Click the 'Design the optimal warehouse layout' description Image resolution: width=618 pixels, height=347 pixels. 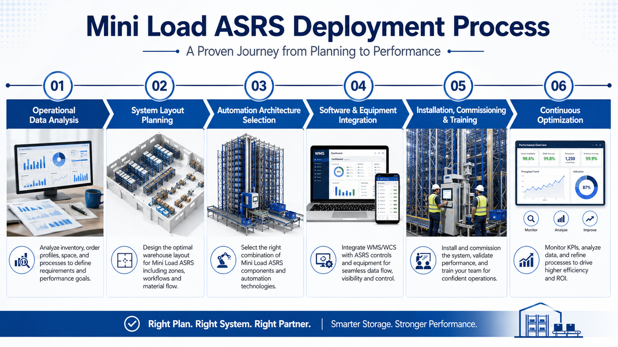click(x=169, y=267)
